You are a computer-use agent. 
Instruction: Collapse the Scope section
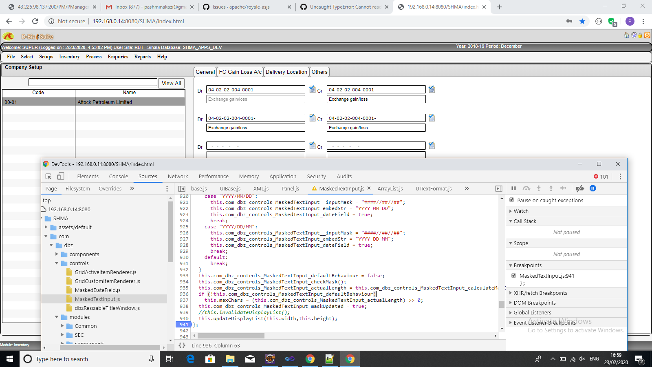click(x=520, y=243)
